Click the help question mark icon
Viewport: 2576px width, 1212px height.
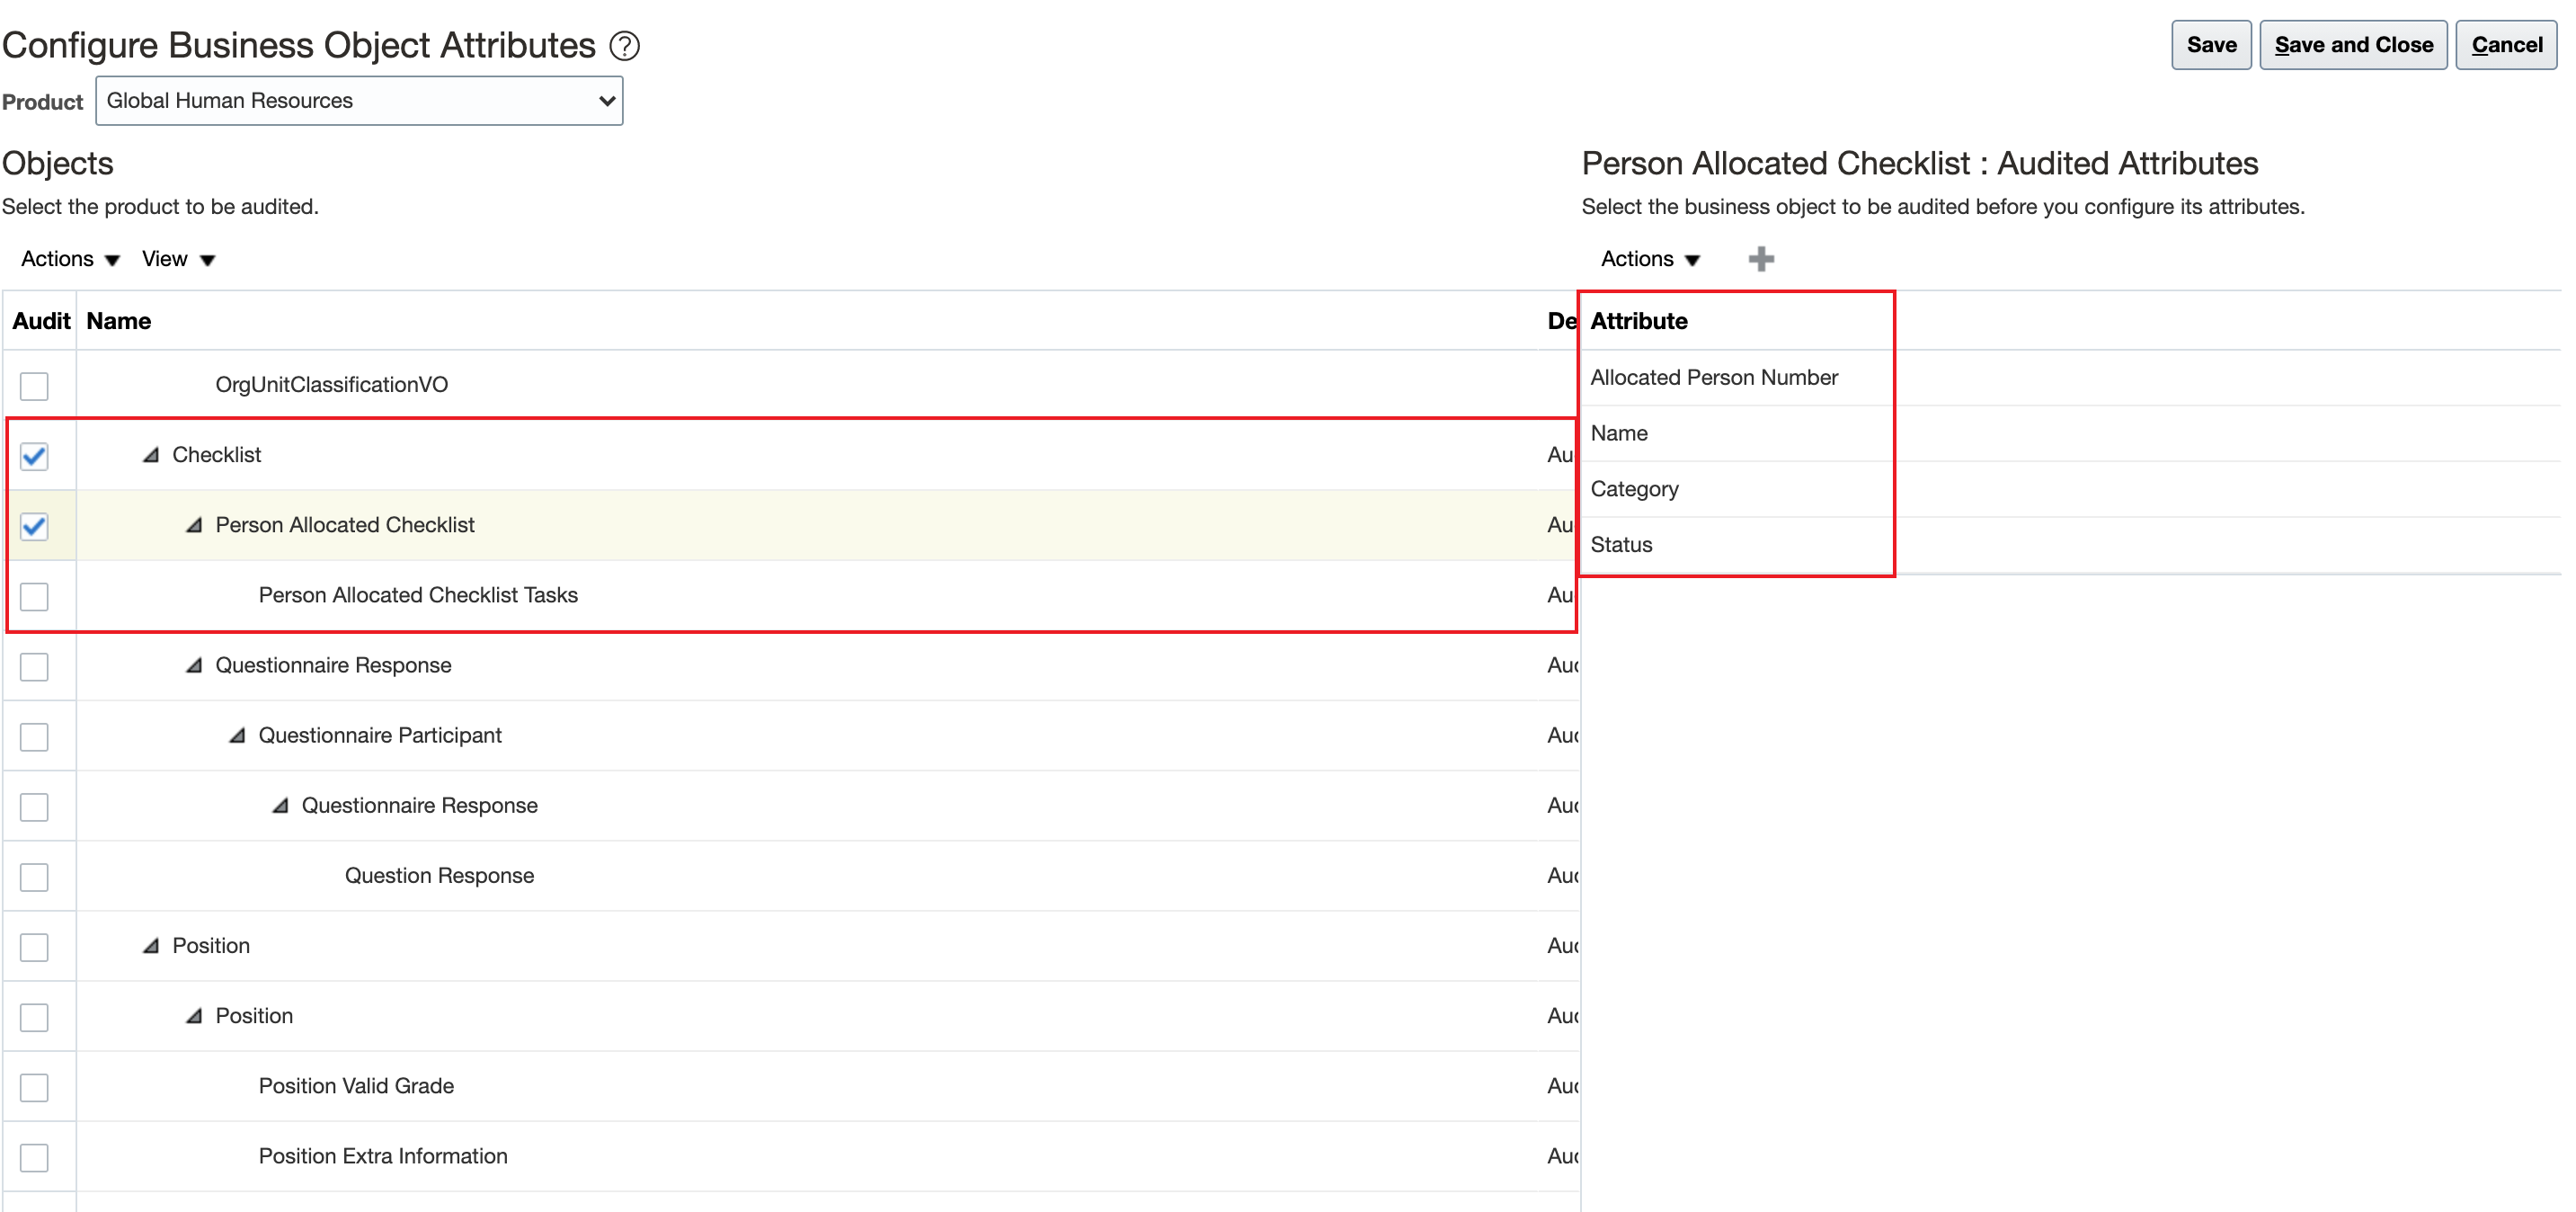click(x=624, y=46)
